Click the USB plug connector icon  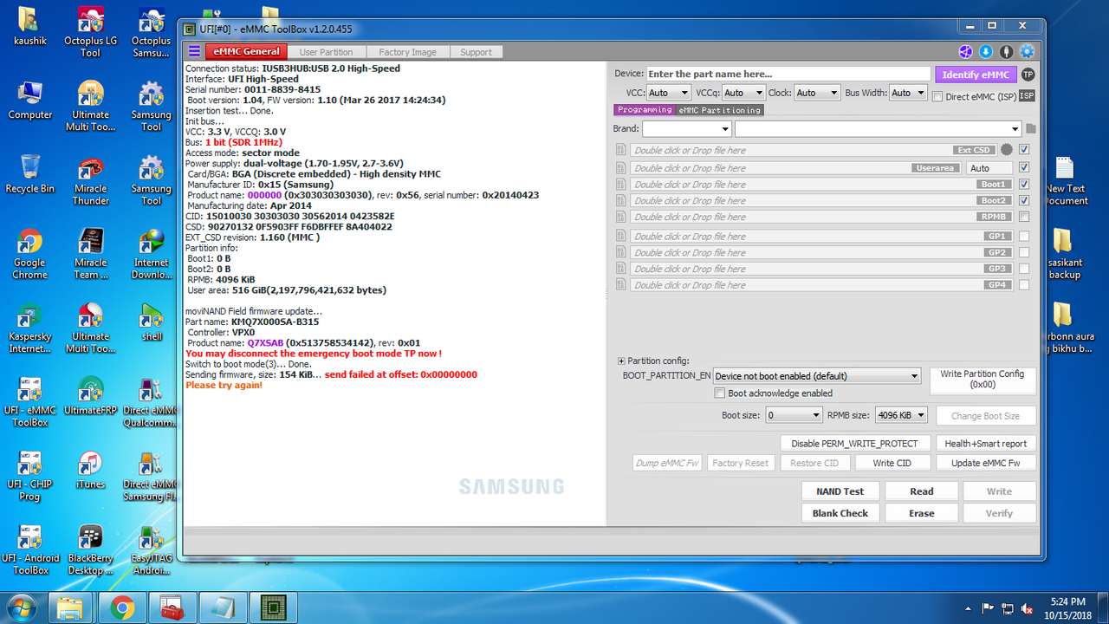pos(1006,52)
